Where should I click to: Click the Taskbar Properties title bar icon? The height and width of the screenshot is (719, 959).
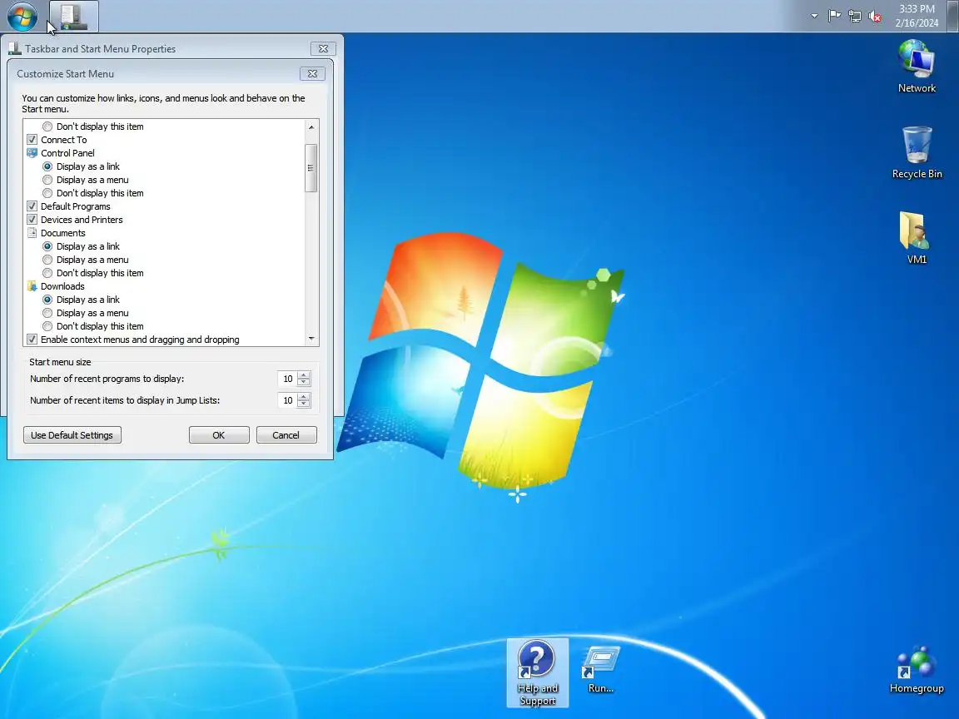pos(15,48)
